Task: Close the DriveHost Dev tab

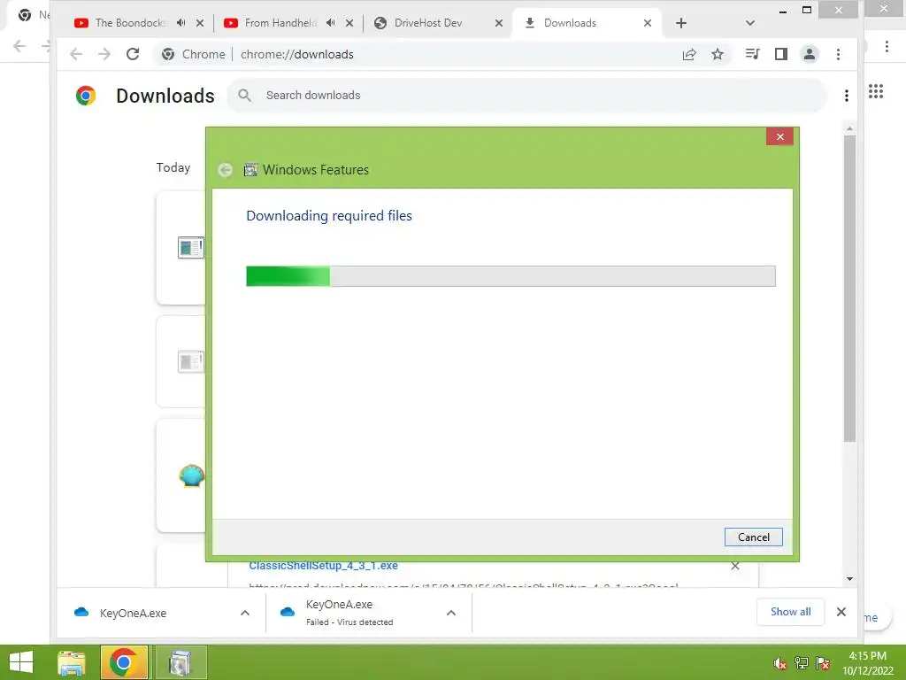Action: point(499,22)
